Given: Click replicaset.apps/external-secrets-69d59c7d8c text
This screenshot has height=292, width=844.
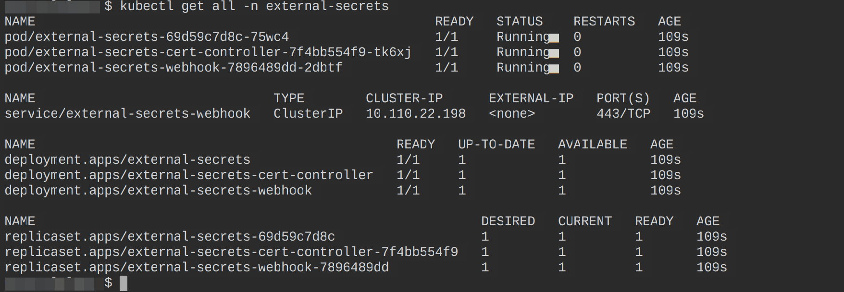Looking at the screenshot, I should 170,237.
